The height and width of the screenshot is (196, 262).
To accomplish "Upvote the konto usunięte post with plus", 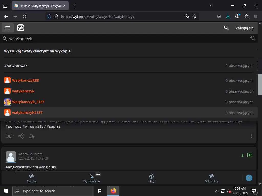I will (x=250, y=155).
